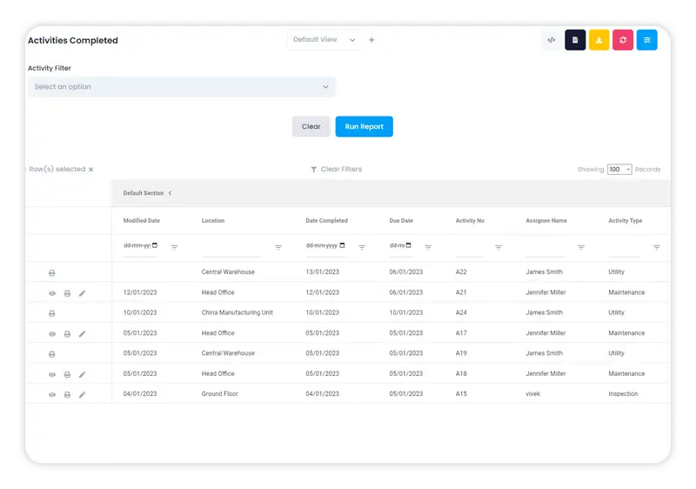Viewport: 696px width, 489px height.
Task: Sort by Activity No column header
Action: [470, 220]
